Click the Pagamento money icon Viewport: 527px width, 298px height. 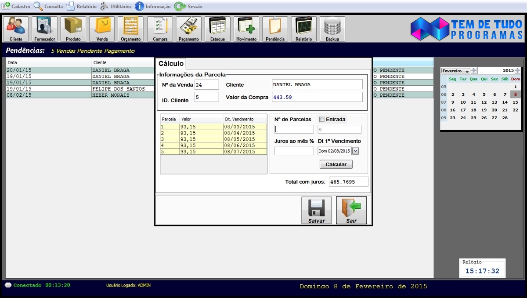pyautogui.click(x=189, y=29)
